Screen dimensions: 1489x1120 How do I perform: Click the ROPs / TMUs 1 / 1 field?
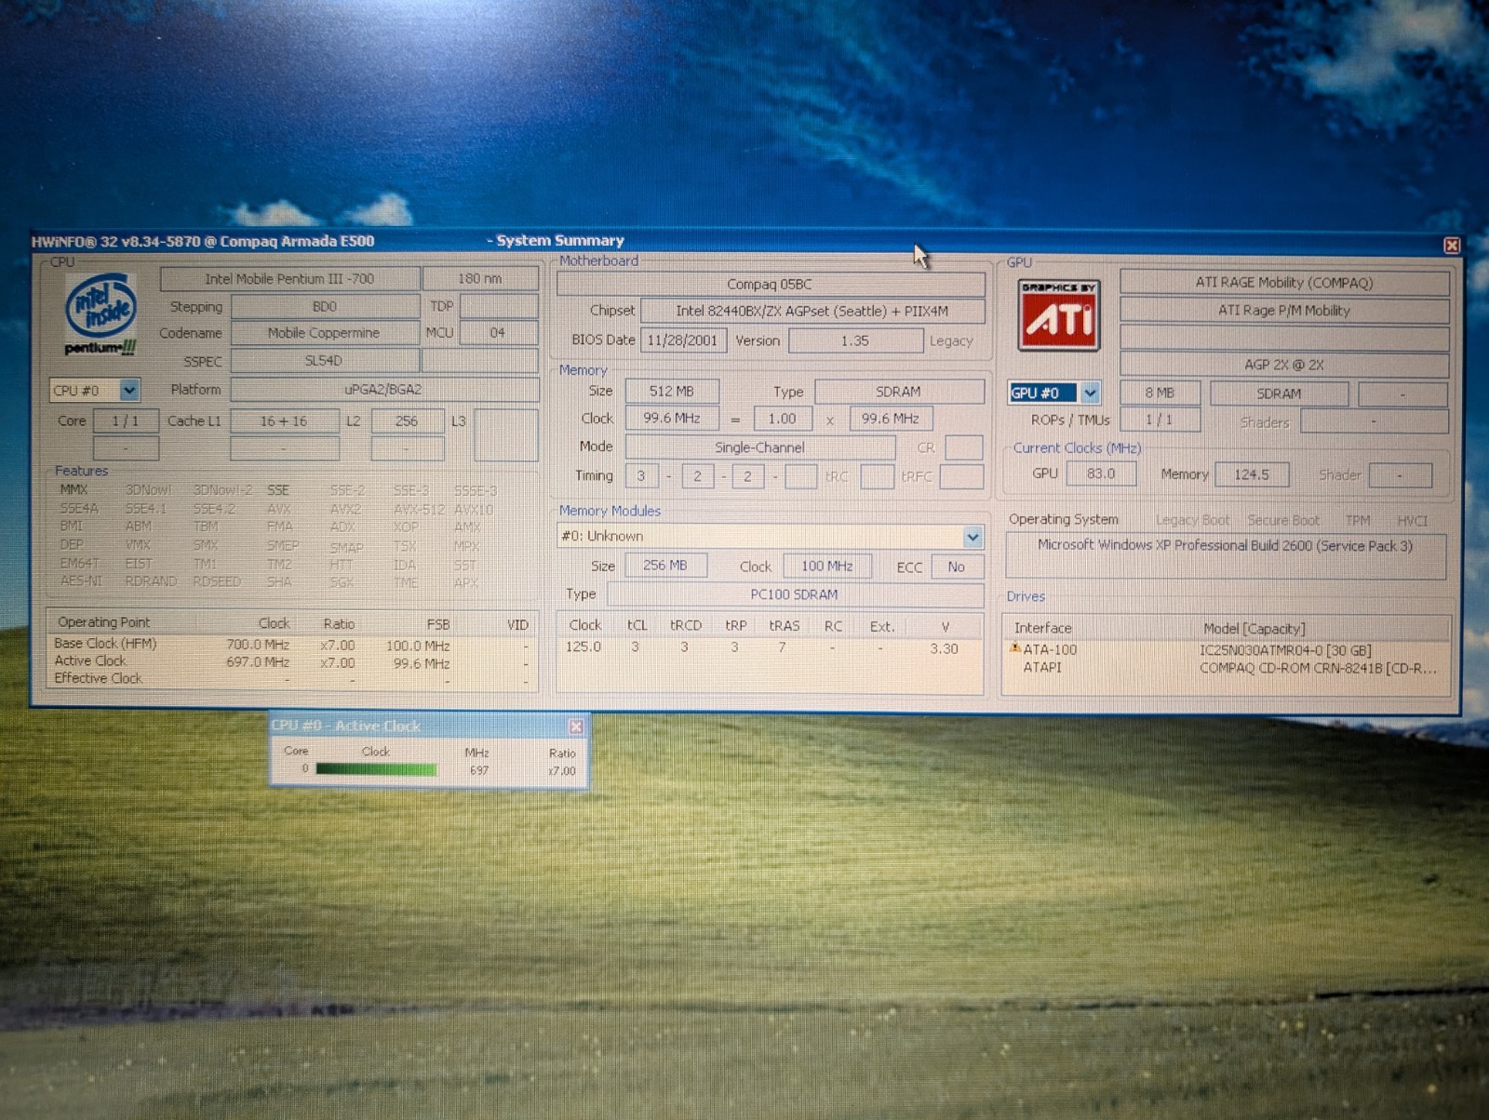point(1160,420)
